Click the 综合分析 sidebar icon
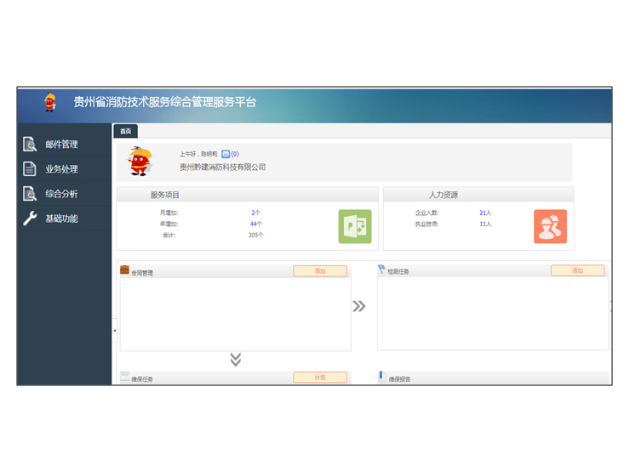The width and height of the screenshot is (630, 472). (29, 194)
